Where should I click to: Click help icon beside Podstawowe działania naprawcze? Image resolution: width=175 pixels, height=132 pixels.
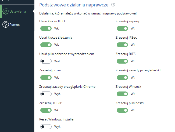click(x=113, y=5)
